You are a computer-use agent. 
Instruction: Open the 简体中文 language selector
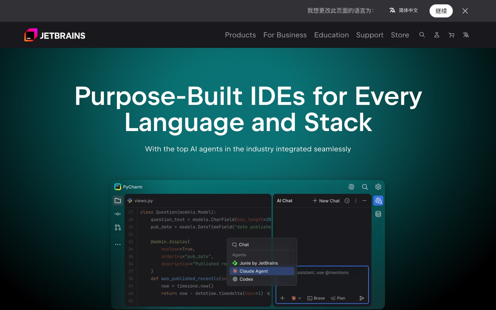coord(403,11)
